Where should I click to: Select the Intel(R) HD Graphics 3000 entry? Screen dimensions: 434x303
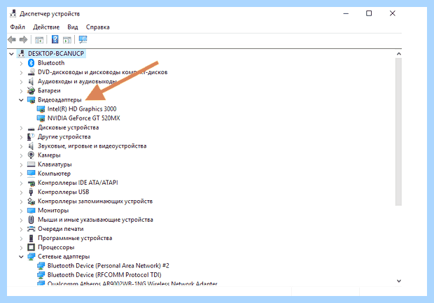(x=82, y=109)
